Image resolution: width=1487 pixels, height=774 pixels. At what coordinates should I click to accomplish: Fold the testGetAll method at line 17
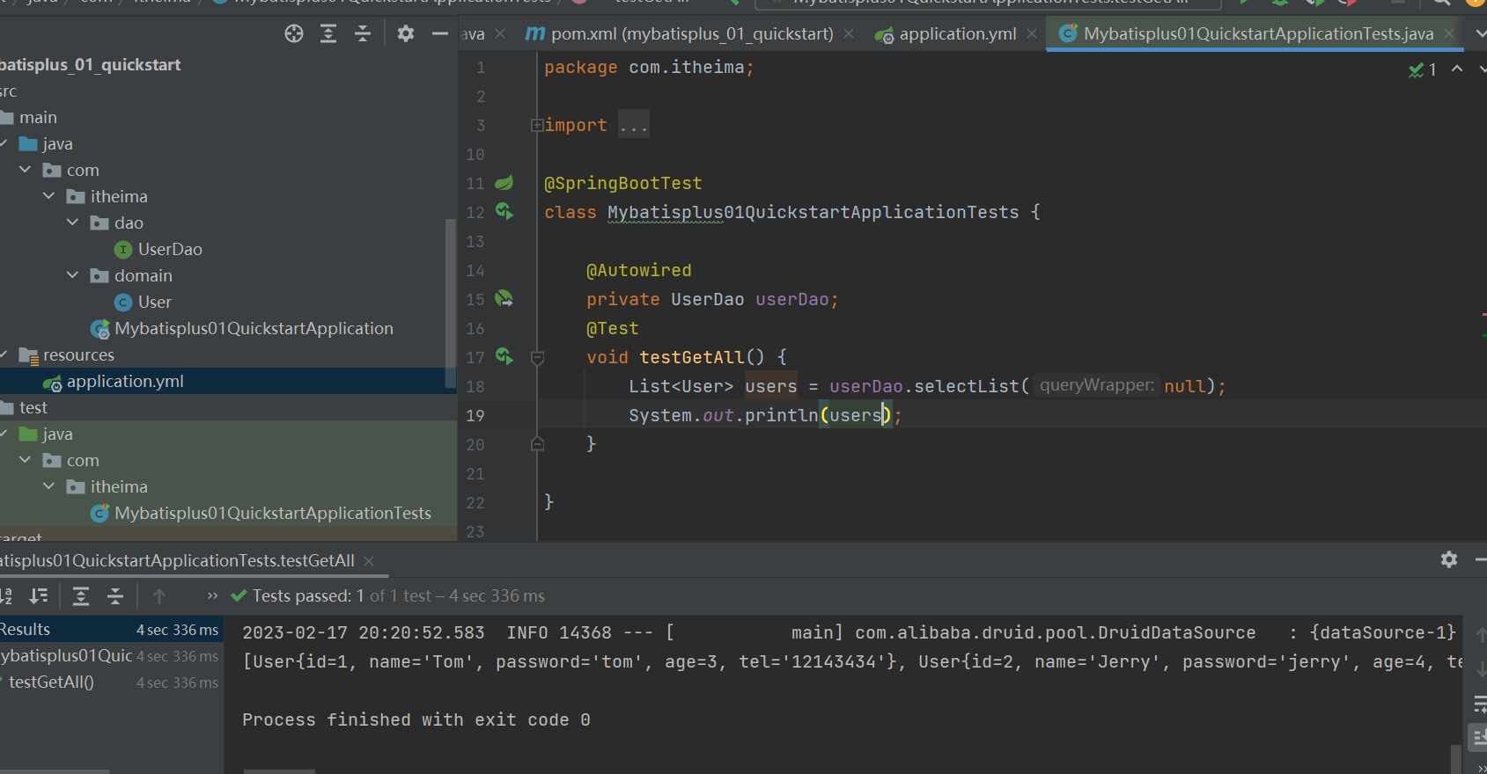(x=537, y=357)
